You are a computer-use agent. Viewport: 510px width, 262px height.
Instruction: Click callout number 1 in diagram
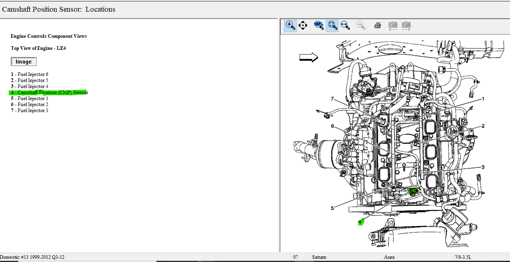(483, 98)
